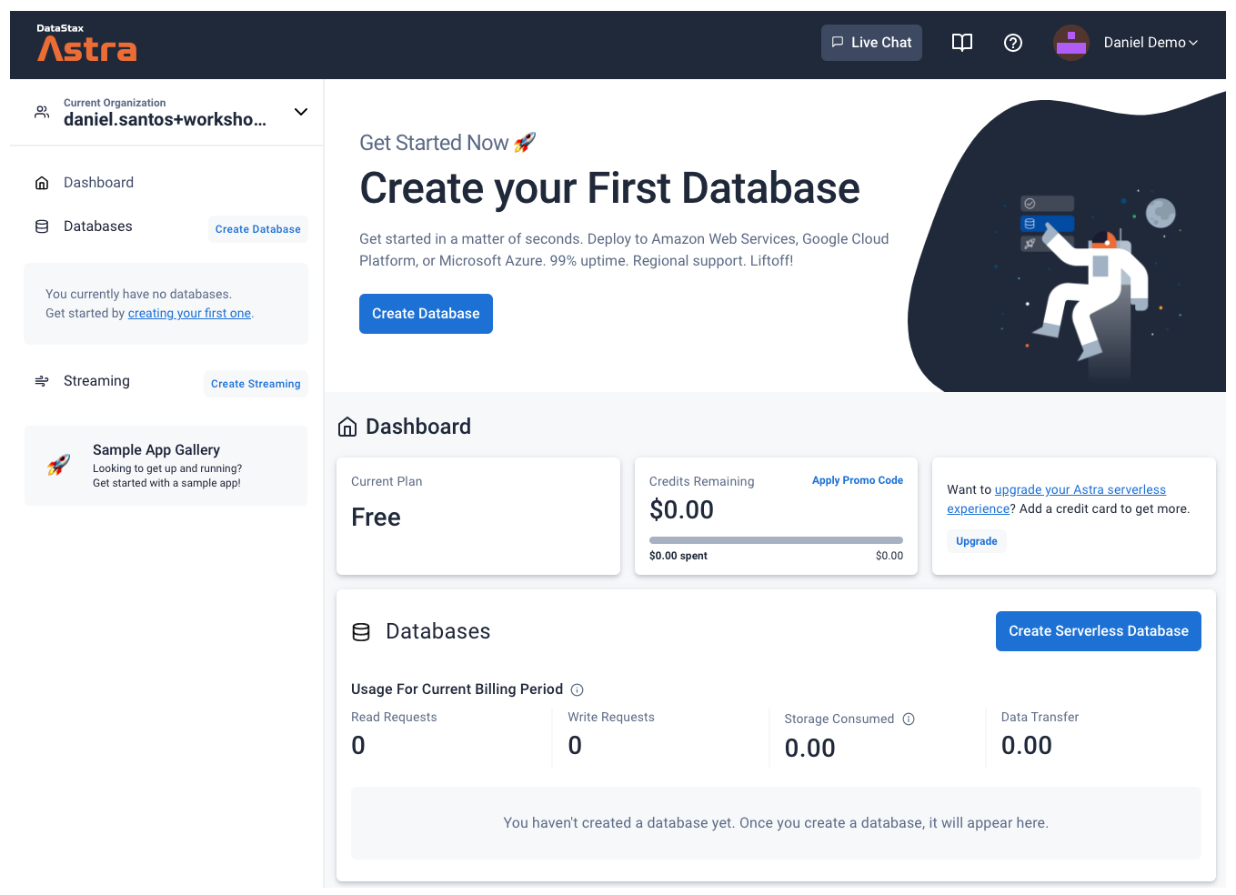The width and height of the screenshot is (1236, 895).
Task: Click the Upgrade button
Action: pyautogui.click(x=977, y=541)
